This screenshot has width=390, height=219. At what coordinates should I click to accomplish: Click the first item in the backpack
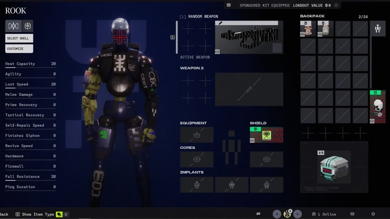tap(308, 29)
